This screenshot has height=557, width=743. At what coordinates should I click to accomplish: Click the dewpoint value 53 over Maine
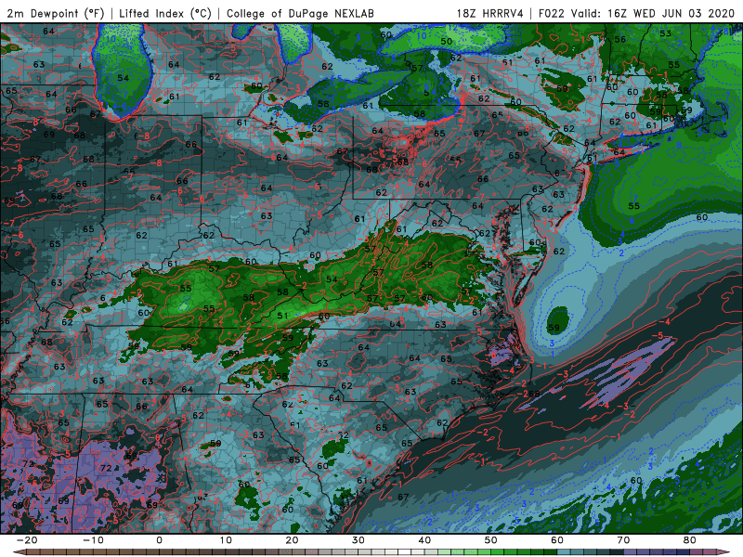coord(666,33)
